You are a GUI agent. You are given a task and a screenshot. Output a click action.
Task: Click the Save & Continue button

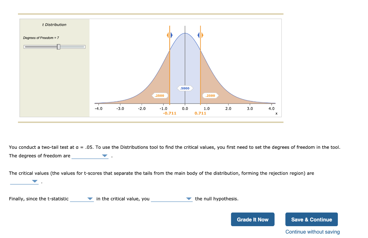coord(311,219)
